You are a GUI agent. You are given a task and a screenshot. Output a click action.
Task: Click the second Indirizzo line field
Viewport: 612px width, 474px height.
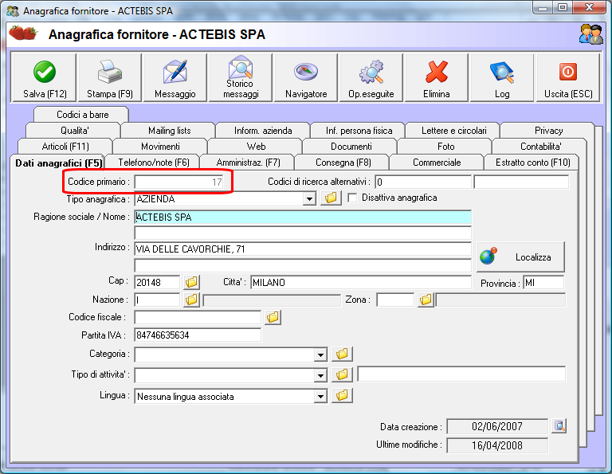pos(303,265)
